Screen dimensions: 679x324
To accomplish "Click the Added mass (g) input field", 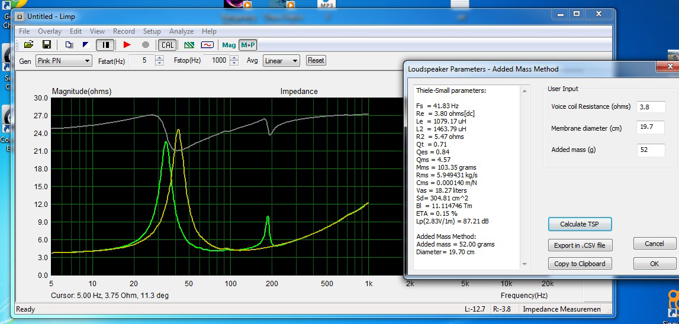I will 651,150.
